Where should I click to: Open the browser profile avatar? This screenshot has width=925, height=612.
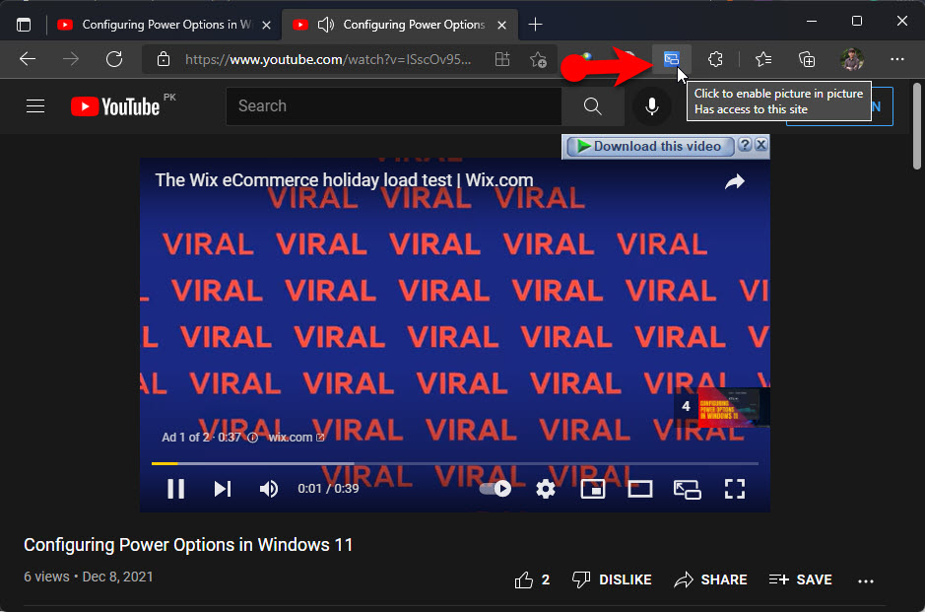point(852,59)
